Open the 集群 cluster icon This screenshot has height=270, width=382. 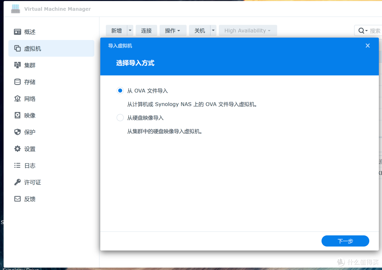pyautogui.click(x=17, y=65)
